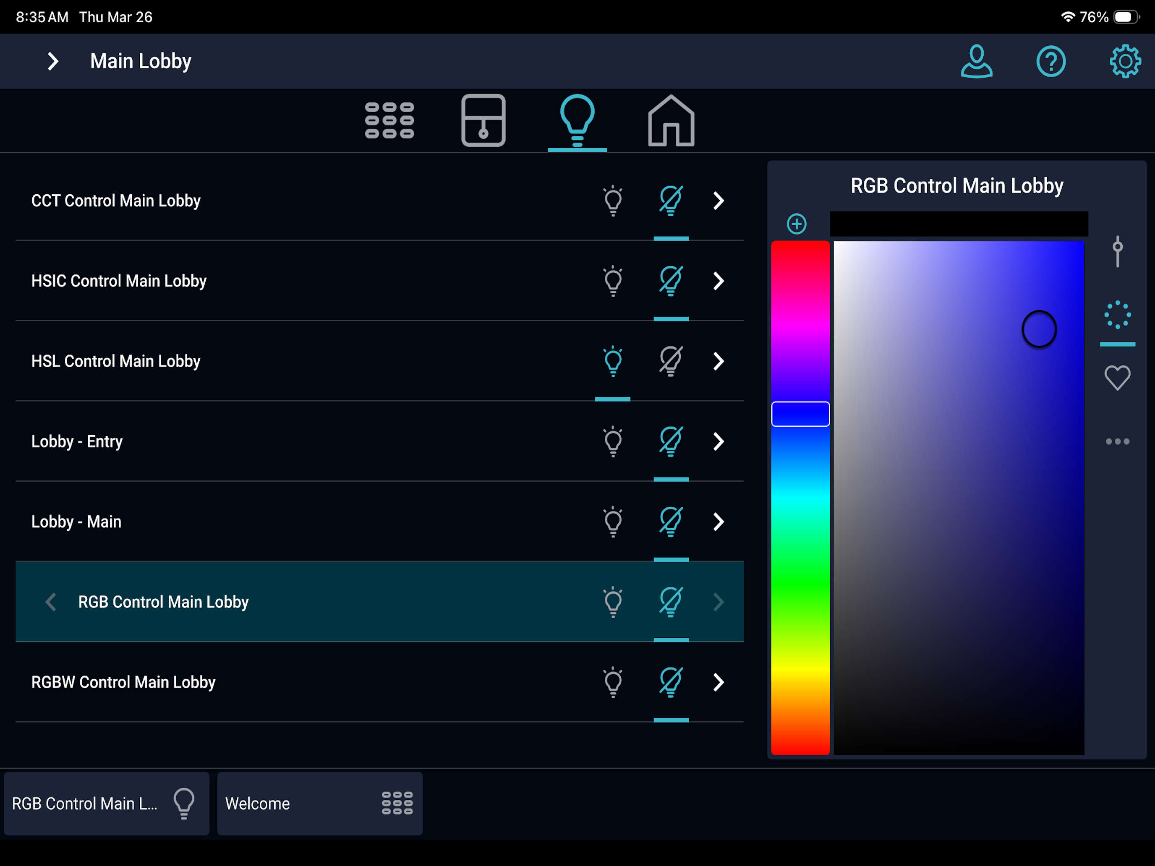The image size is (1155, 866).
Task: Turn on RGB Control Main Lobby light
Action: tap(613, 602)
